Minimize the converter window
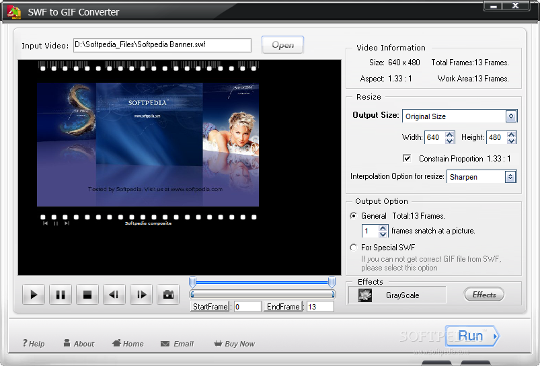The image size is (540, 366). point(493,6)
